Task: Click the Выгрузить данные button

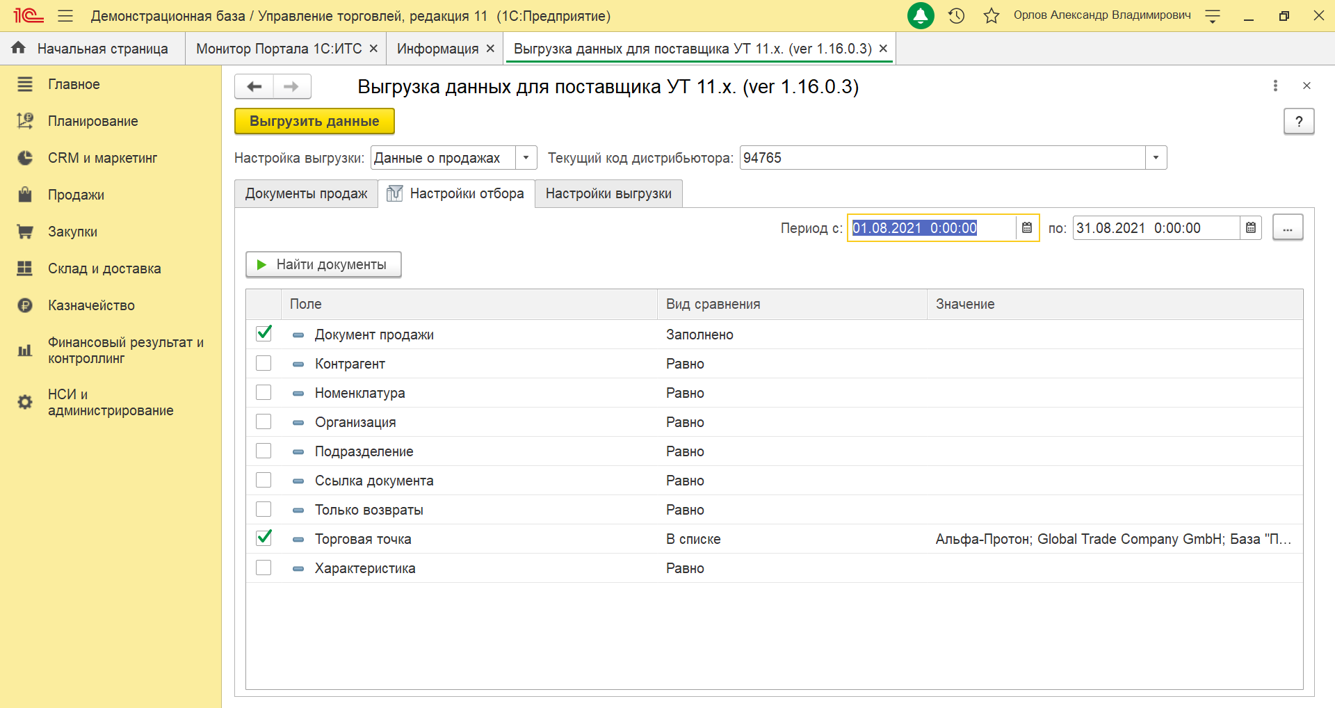Action: point(314,121)
